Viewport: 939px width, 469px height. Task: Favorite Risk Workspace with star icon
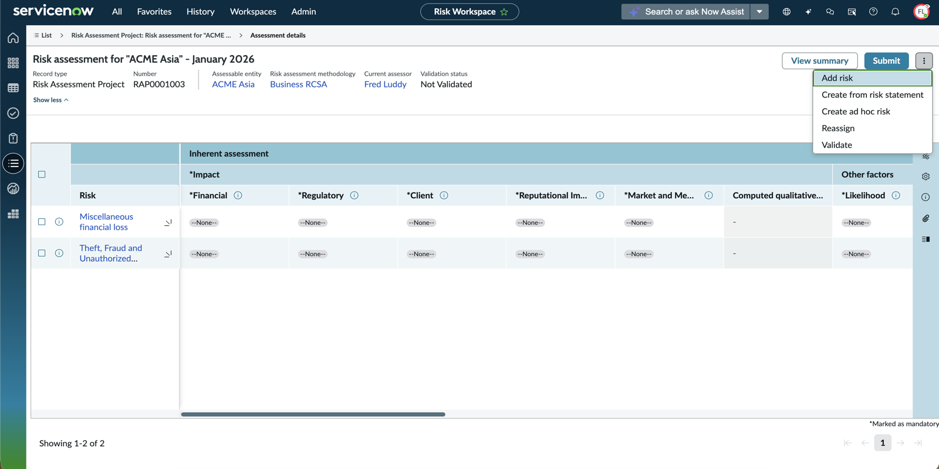504,12
